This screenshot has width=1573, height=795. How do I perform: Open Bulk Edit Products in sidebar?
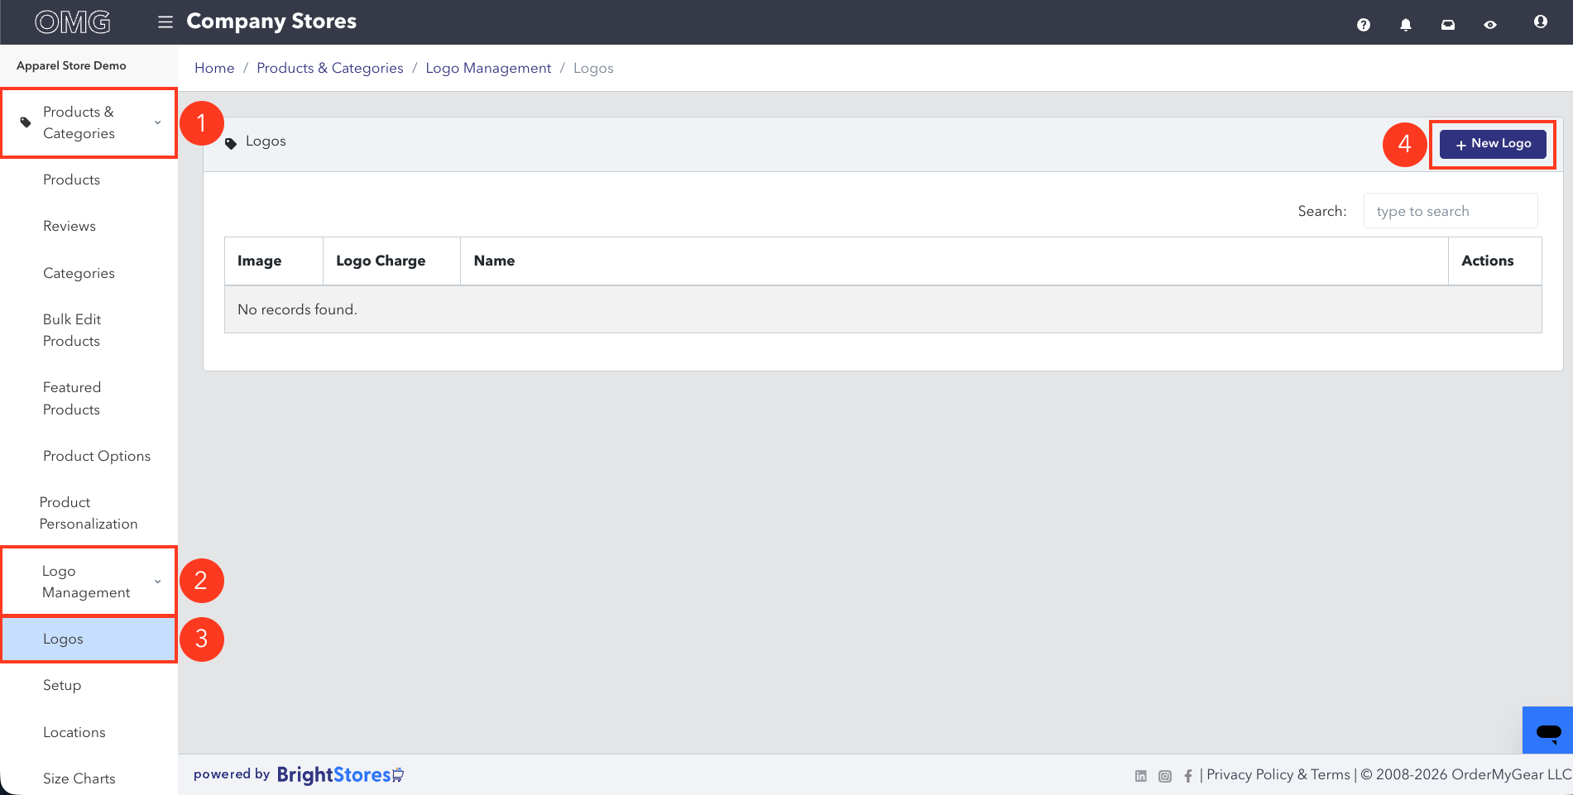click(72, 330)
